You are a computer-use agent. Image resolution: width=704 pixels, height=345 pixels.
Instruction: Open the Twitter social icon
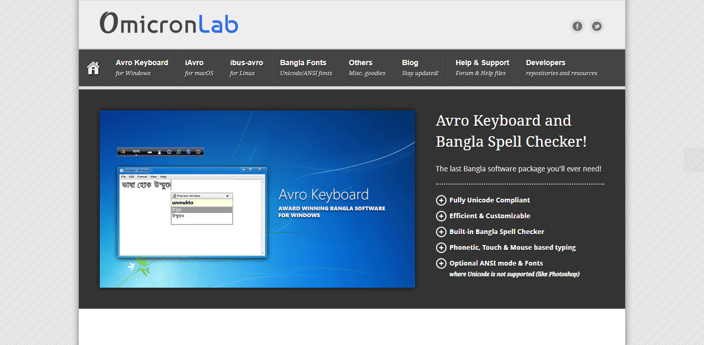(596, 26)
